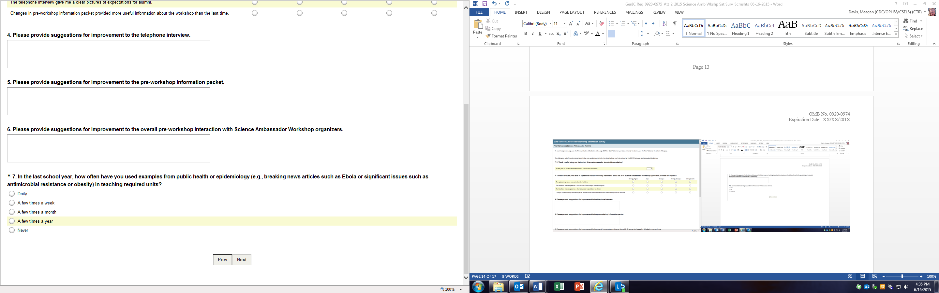Viewport: 939px width, 293px height.
Task: Click the Prev button in the survey
Action: (x=222, y=259)
